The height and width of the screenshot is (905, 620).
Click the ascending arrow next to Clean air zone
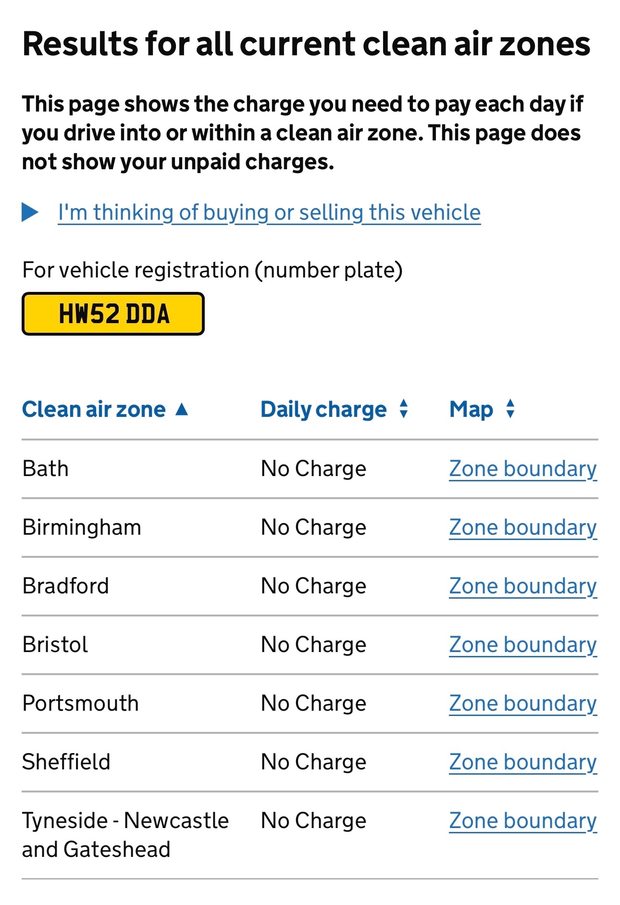(x=182, y=409)
